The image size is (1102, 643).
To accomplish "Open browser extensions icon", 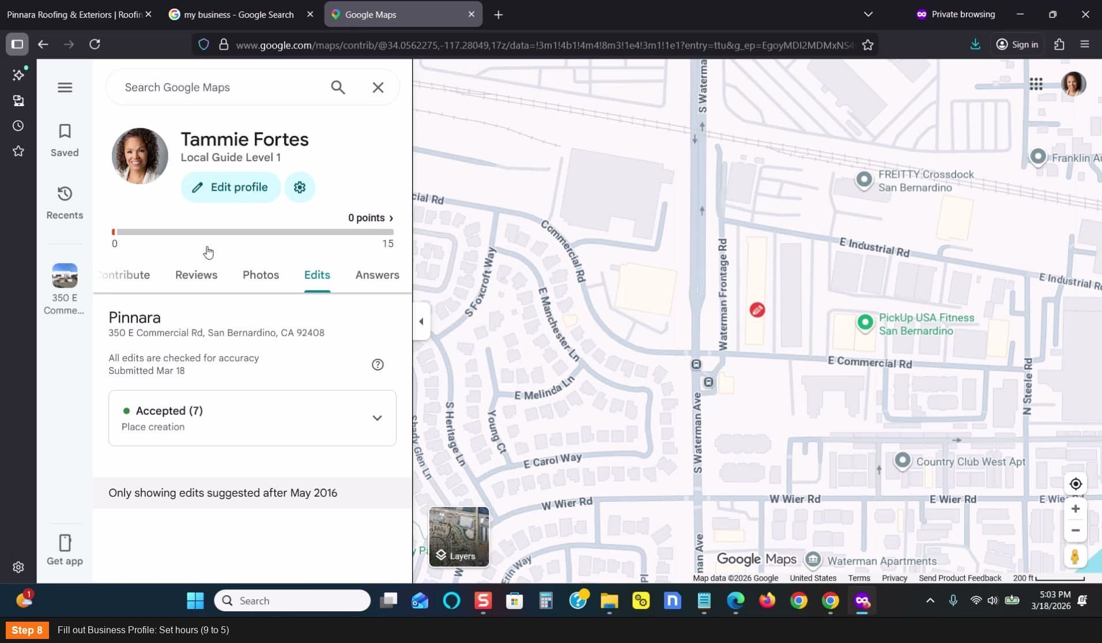I will 1059,44.
